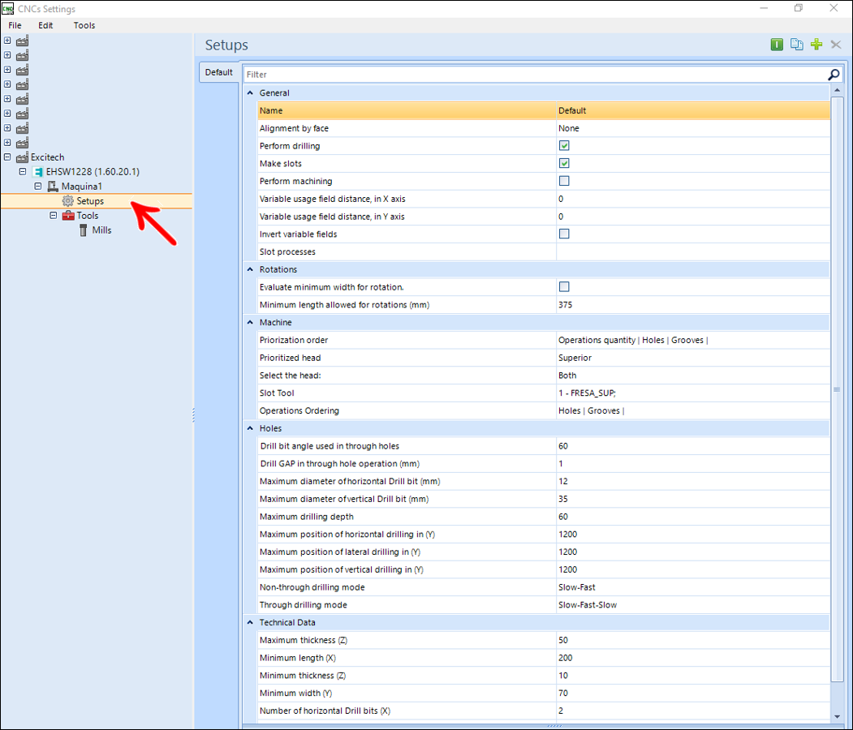853x730 pixels.
Task: Click the duplicate setup copy icon
Action: coord(797,45)
